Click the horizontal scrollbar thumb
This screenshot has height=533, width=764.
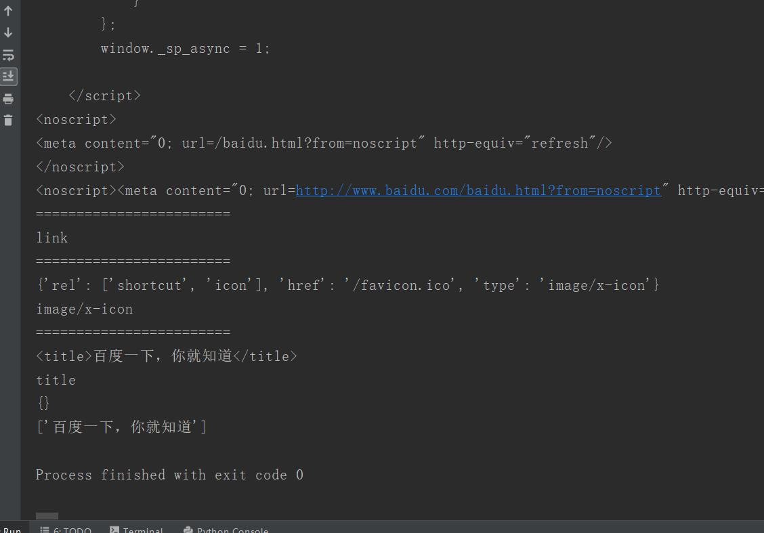point(47,515)
